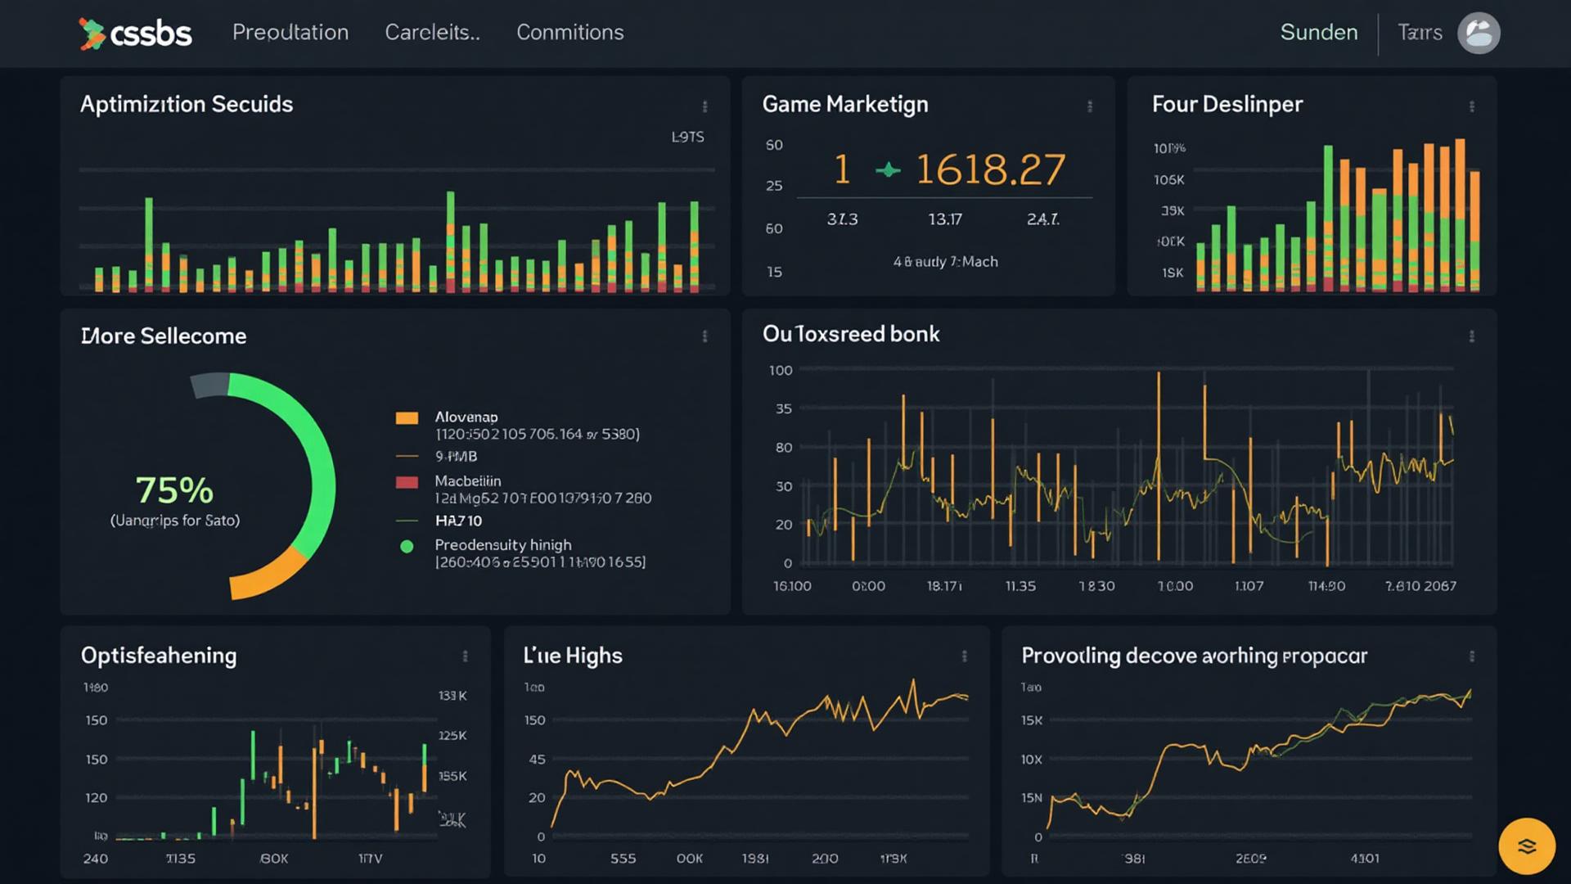Expand Optisfeahening panel options menu
Image resolution: width=1571 pixels, height=884 pixels.
(x=465, y=656)
